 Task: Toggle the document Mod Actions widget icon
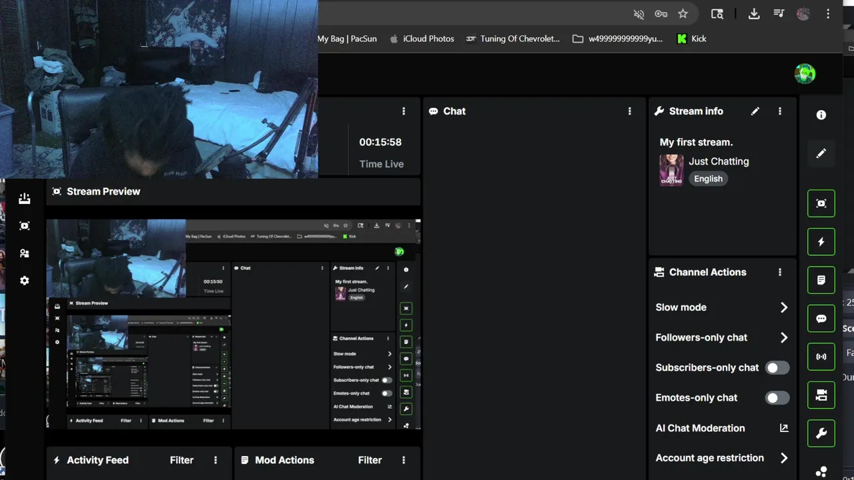(x=821, y=280)
